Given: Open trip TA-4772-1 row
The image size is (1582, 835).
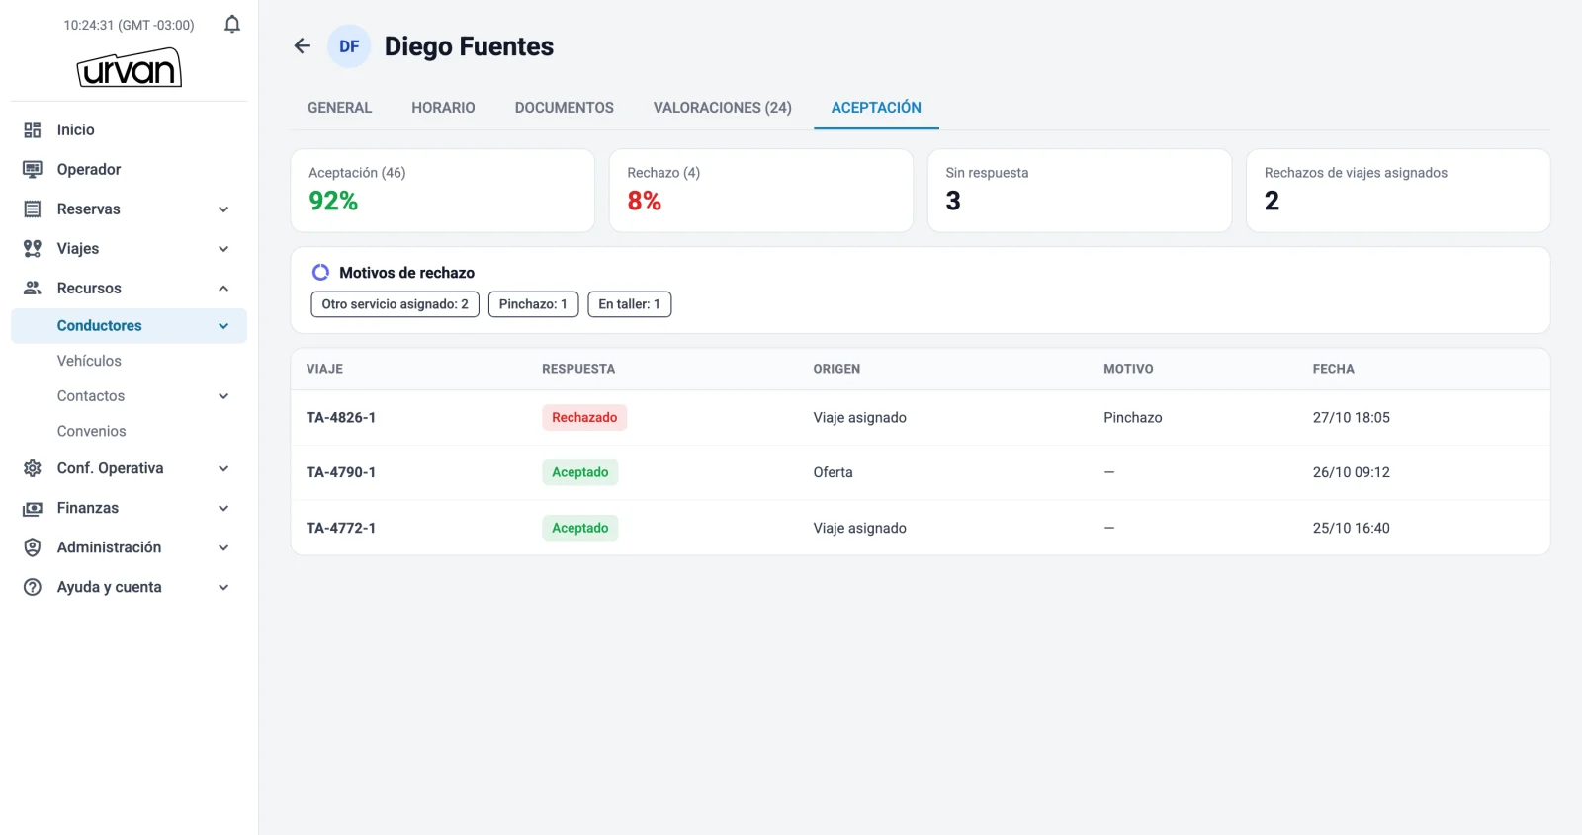Looking at the screenshot, I should (x=920, y=528).
